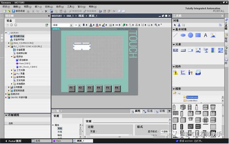Open the text color picker
The width and height of the screenshot is (229, 144).
(91, 25)
